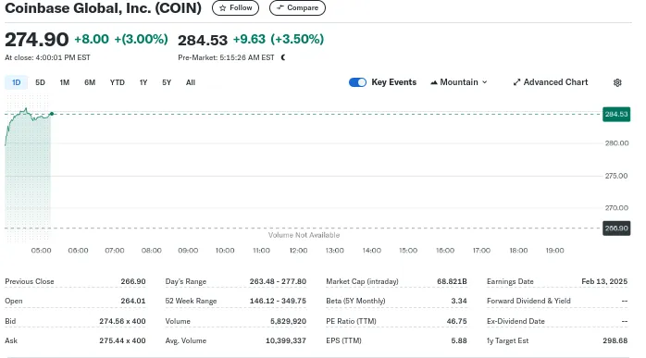Select the 5Y time range

[167, 82]
